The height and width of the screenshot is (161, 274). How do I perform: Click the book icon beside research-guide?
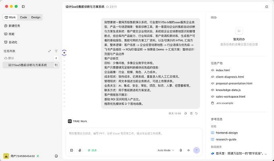pos(212,139)
